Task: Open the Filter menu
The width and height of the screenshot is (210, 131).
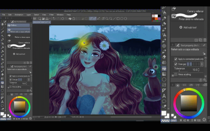Action: (51, 15)
